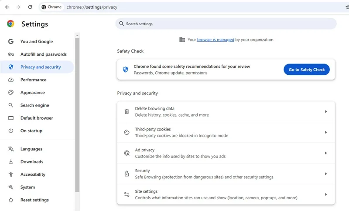Click the shield icon for Privacy and security

pyautogui.click(x=11, y=67)
